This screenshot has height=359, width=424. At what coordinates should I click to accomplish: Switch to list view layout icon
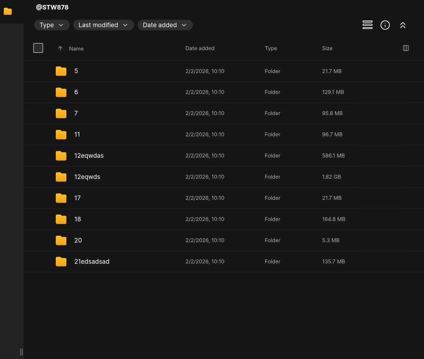click(x=368, y=25)
